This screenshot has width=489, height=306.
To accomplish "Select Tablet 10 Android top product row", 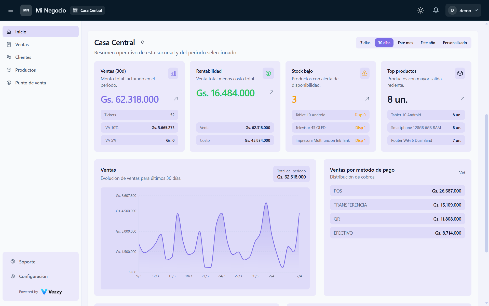I will pos(426,115).
